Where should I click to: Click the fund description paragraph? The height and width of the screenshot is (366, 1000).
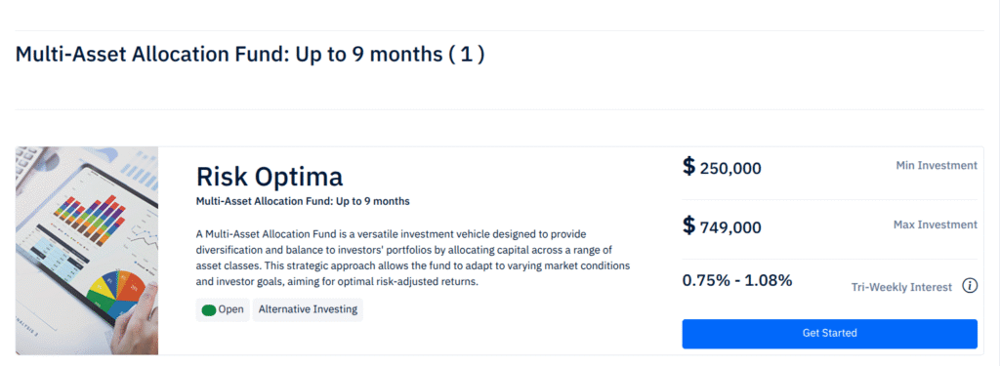point(413,258)
